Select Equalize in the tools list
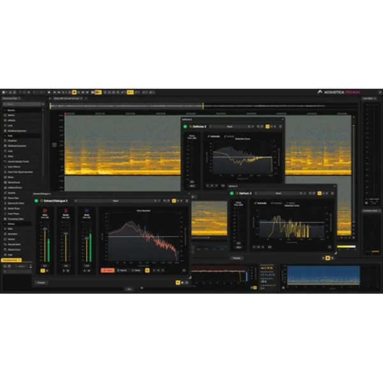 tap(11, 193)
